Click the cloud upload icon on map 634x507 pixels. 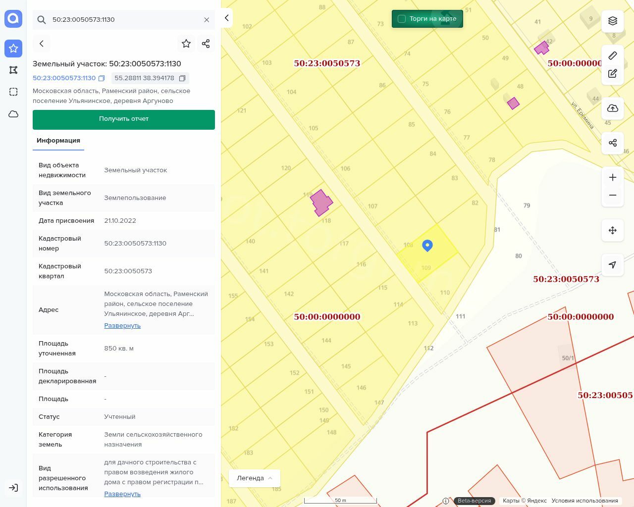point(612,108)
